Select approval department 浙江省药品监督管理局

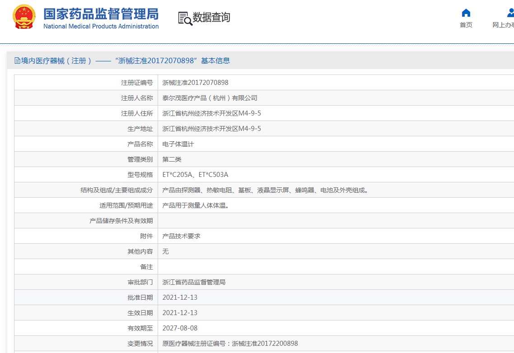[194, 282]
